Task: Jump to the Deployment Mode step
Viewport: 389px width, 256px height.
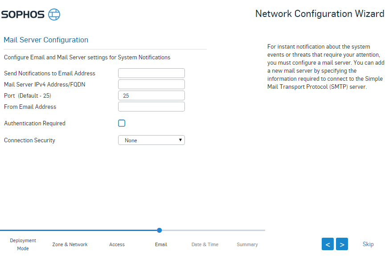Action: click(x=23, y=244)
